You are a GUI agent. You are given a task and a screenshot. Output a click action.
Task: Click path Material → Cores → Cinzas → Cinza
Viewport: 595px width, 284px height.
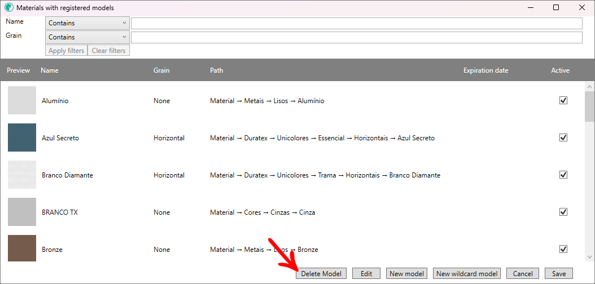point(262,212)
